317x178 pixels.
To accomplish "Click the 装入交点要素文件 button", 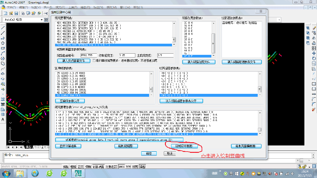I will pyautogui.click(x=74, y=61).
